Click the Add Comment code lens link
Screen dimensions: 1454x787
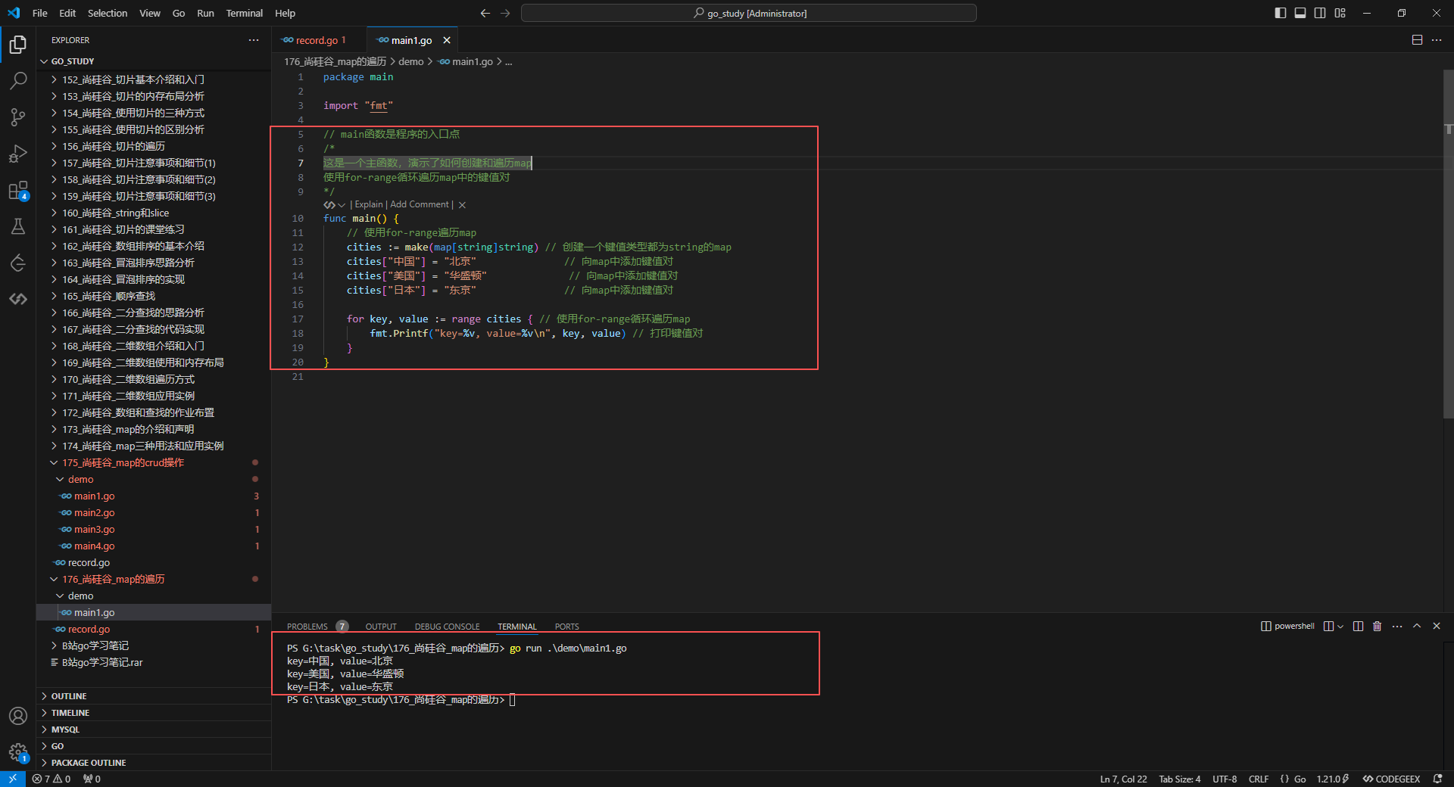(420, 204)
